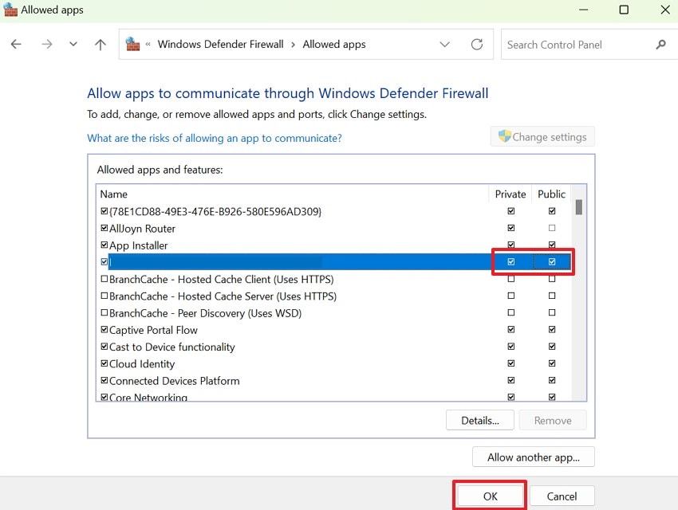Uncheck Private for Cloud Identity

pos(511,363)
